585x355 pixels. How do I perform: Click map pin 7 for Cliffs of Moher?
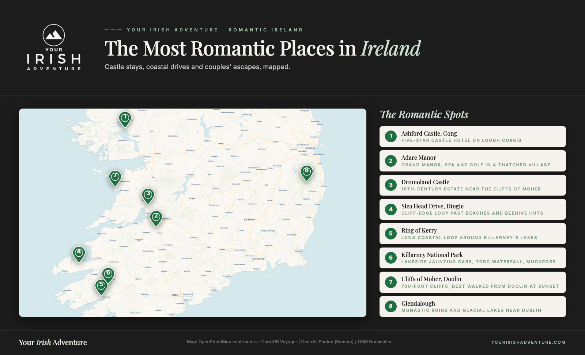point(115,178)
